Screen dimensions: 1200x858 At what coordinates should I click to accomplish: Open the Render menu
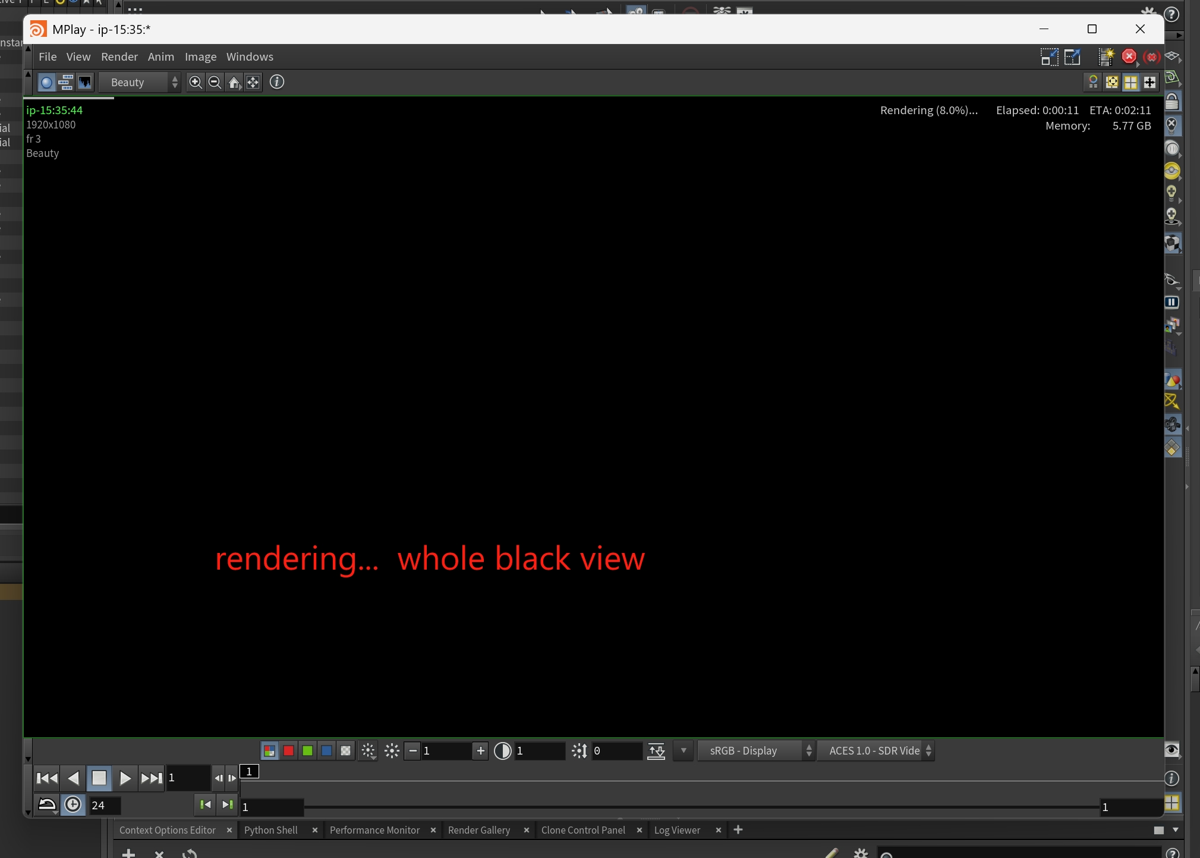119,56
